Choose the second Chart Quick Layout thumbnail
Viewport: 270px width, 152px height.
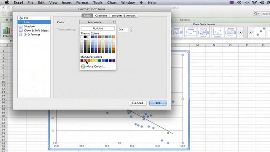[x=190, y=32]
